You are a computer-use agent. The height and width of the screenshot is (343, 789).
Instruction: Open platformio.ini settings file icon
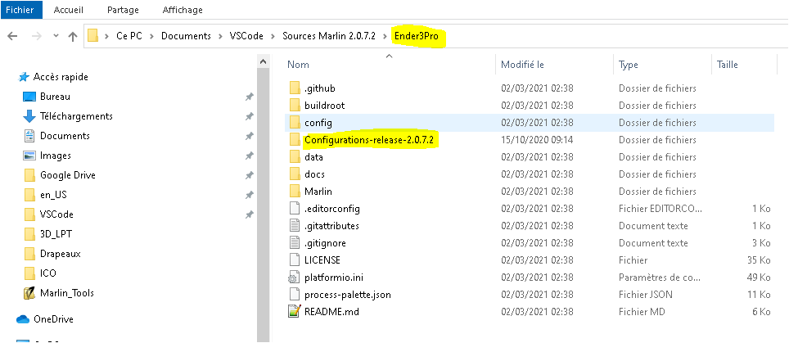(x=294, y=278)
